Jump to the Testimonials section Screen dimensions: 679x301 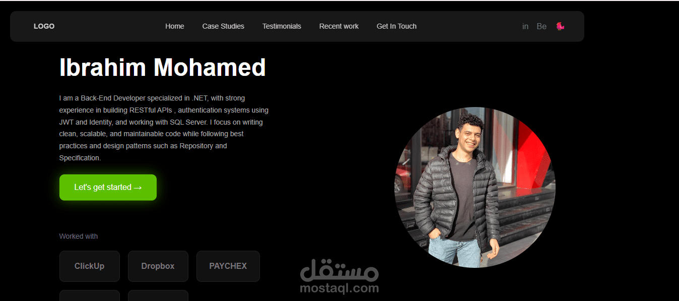point(282,26)
